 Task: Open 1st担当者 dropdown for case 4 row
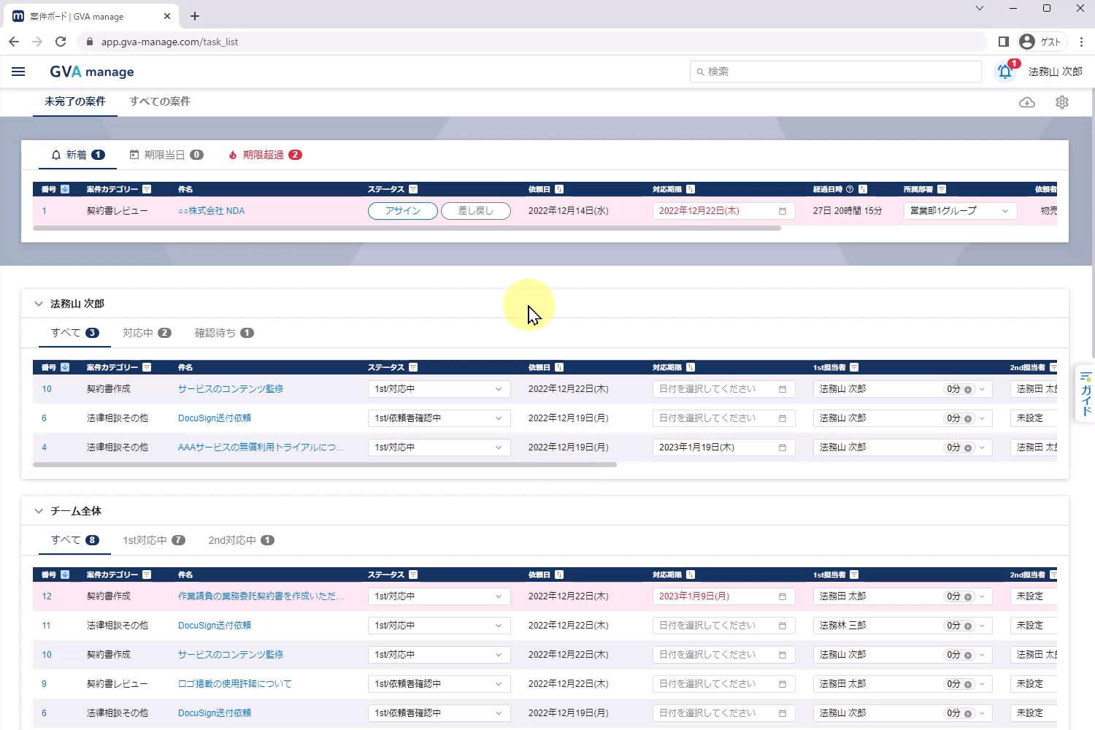tap(902, 447)
